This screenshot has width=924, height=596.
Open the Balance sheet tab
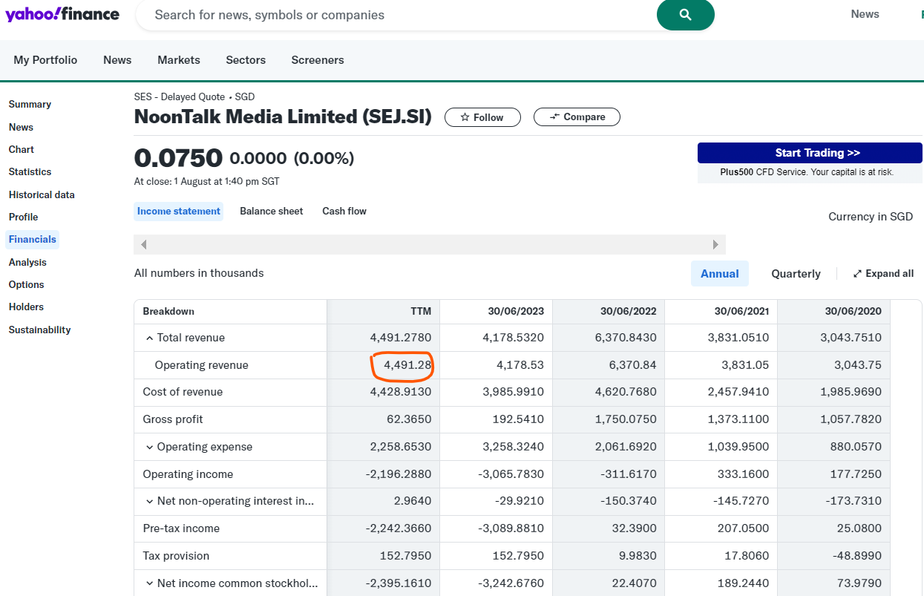(272, 212)
